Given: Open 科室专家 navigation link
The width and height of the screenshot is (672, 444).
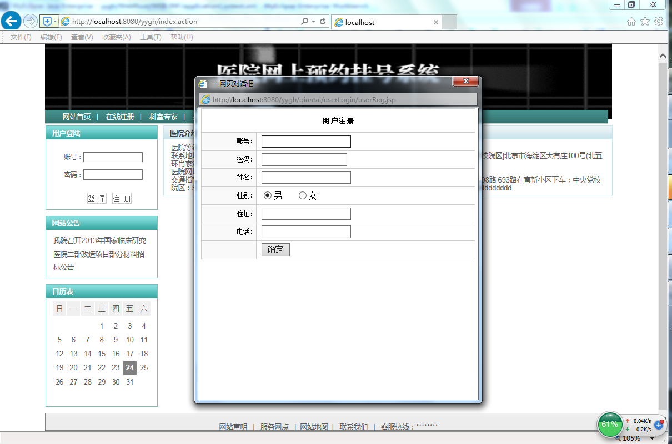Looking at the screenshot, I should pyautogui.click(x=163, y=117).
